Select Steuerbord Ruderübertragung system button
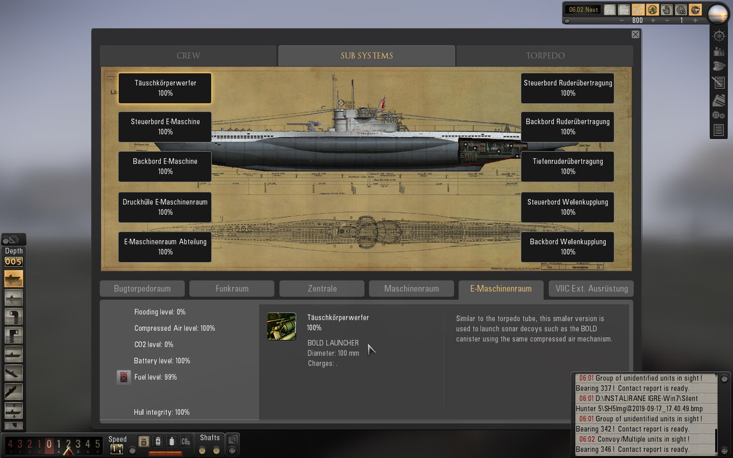The height and width of the screenshot is (458, 733). pos(568,88)
